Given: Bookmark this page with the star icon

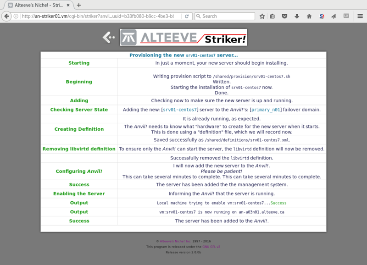Looking at the screenshot, I should (x=262, y=16).
